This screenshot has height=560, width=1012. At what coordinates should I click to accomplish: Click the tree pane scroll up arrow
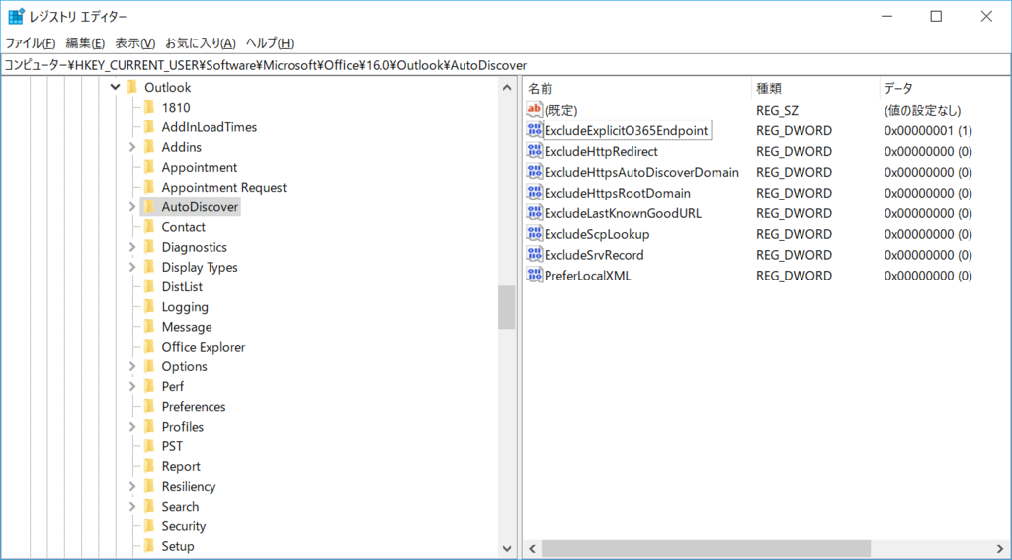coord(507,87)
